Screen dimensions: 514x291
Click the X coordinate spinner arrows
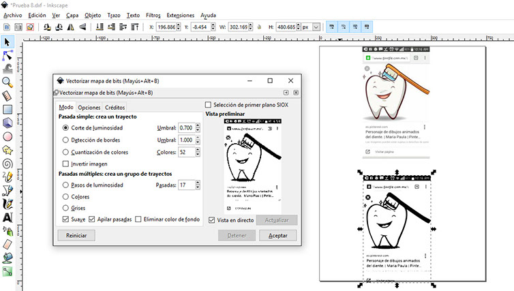[179, 27]
